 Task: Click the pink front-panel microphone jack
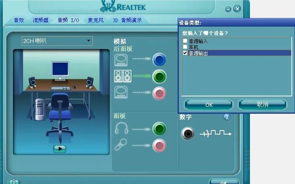[159, 145]
